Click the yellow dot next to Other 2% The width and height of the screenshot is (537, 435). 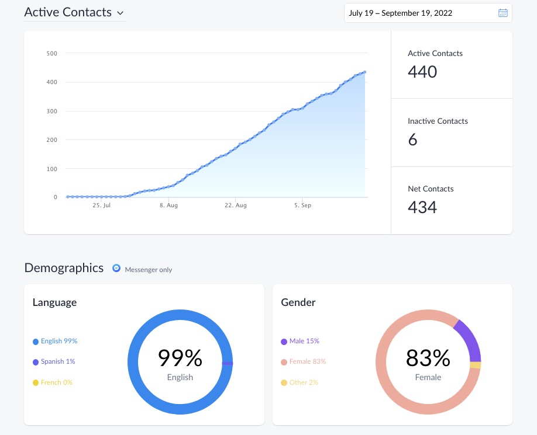pyautogui.click(x=284, y=382)
